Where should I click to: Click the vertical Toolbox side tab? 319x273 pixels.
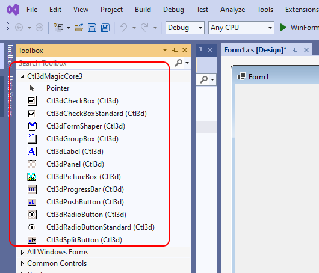coord(10,55)
